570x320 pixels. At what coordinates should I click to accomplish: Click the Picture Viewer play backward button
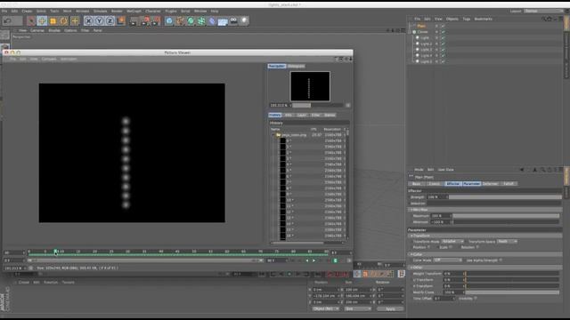point(307,260)
